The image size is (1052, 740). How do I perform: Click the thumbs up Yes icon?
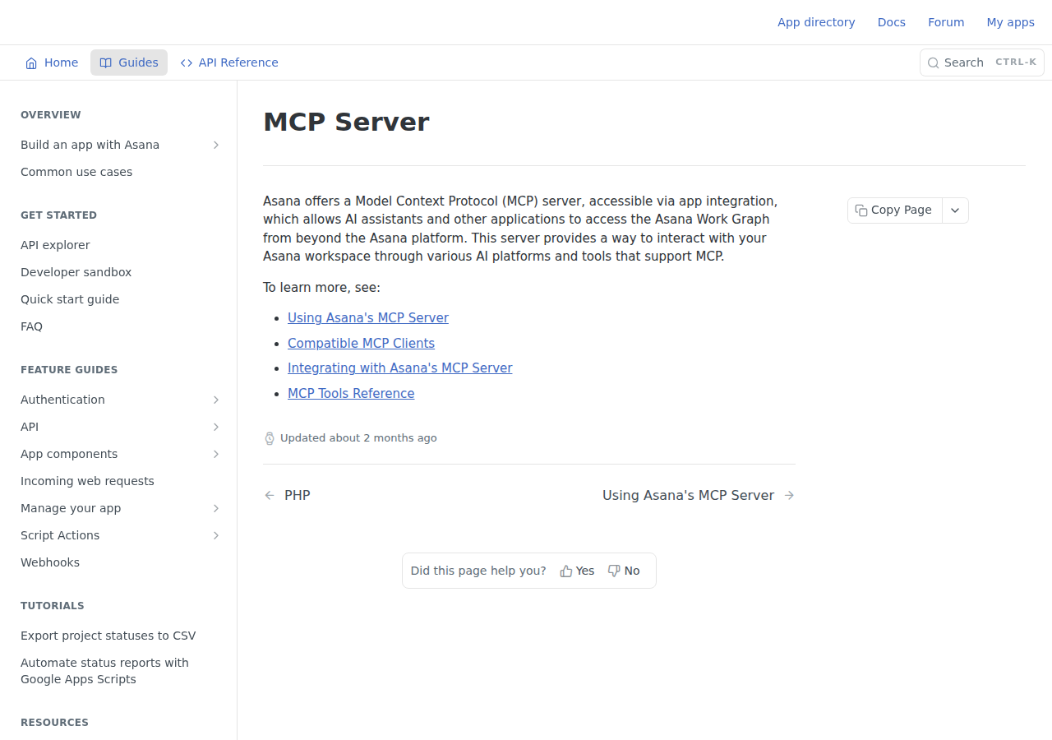coord(566,571)
